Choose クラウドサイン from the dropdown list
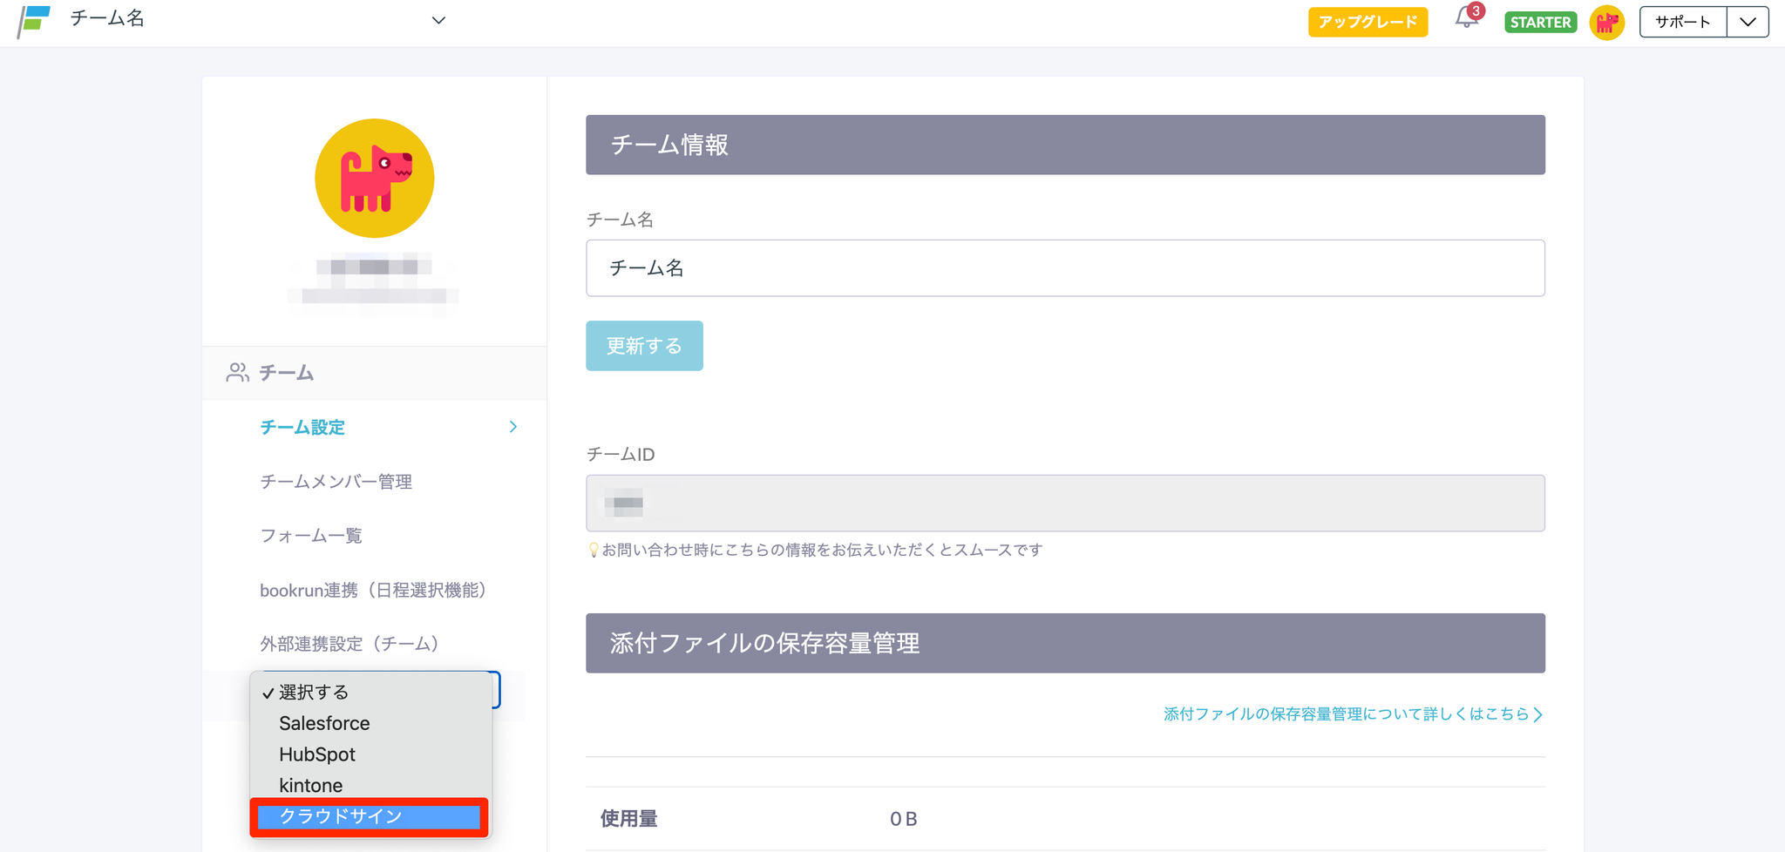This screenshot has width=1785, height=852. 369,816
